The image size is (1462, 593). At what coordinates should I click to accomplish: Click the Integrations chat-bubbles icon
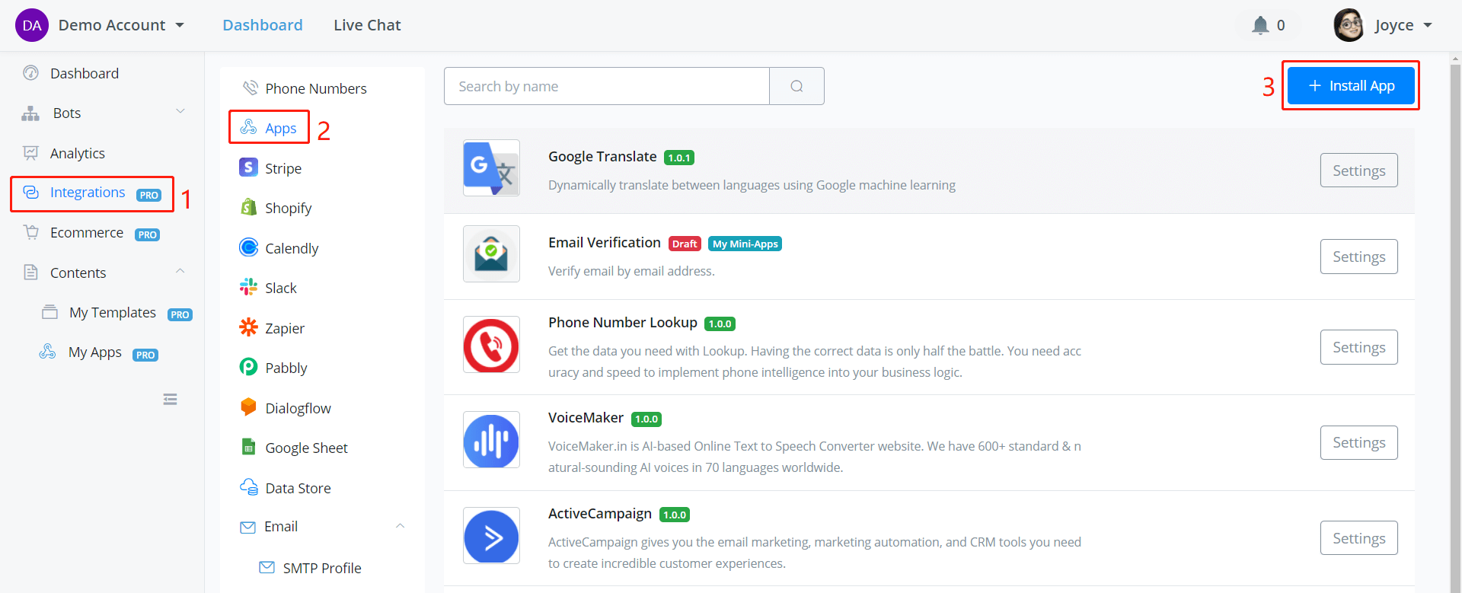[30, 193]
